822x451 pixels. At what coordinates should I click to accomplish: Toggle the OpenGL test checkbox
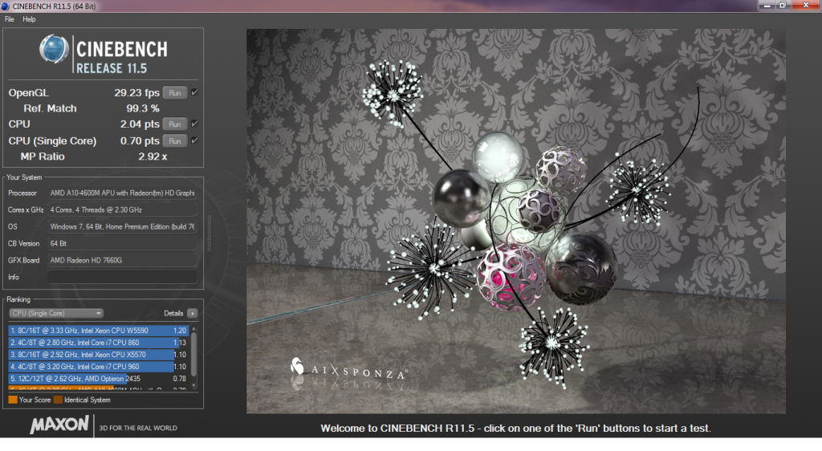pyautogui.click(x=194, y=93)
